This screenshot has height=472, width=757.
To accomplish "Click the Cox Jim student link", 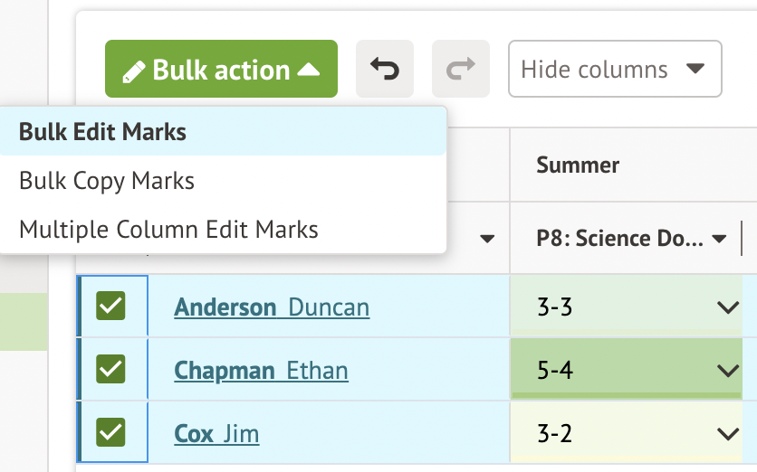I will click(216, 434).
